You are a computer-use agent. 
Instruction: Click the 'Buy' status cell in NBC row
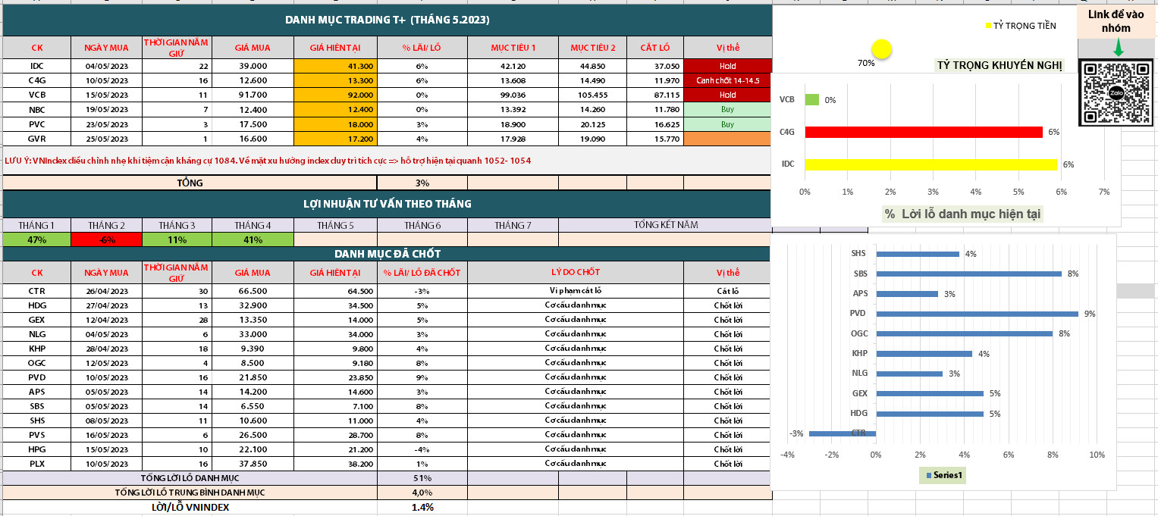[x=727, y=110]
